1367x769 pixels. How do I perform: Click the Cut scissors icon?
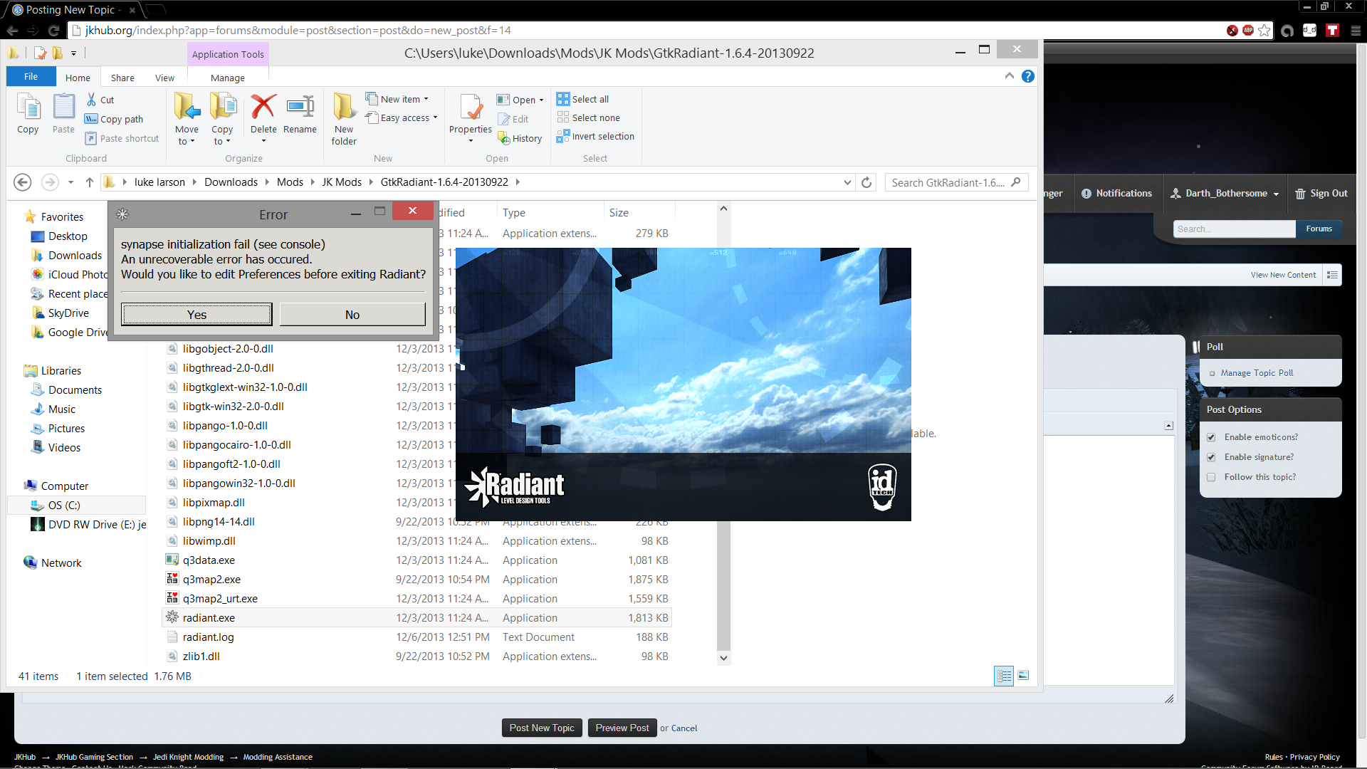coord(92,100)
